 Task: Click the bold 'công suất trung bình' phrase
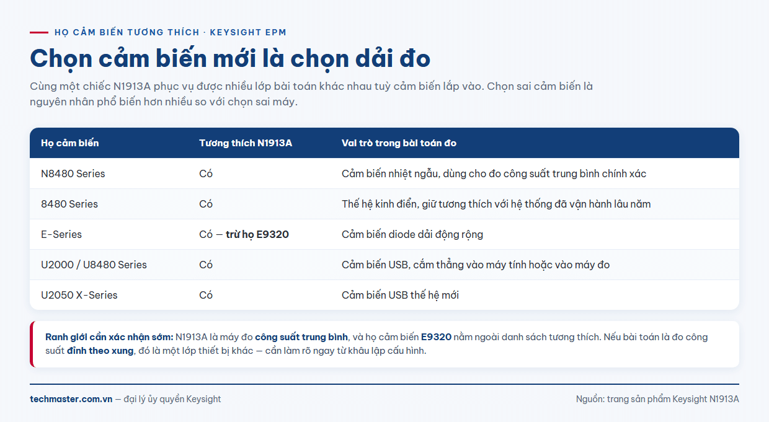[x=301, y=337]
